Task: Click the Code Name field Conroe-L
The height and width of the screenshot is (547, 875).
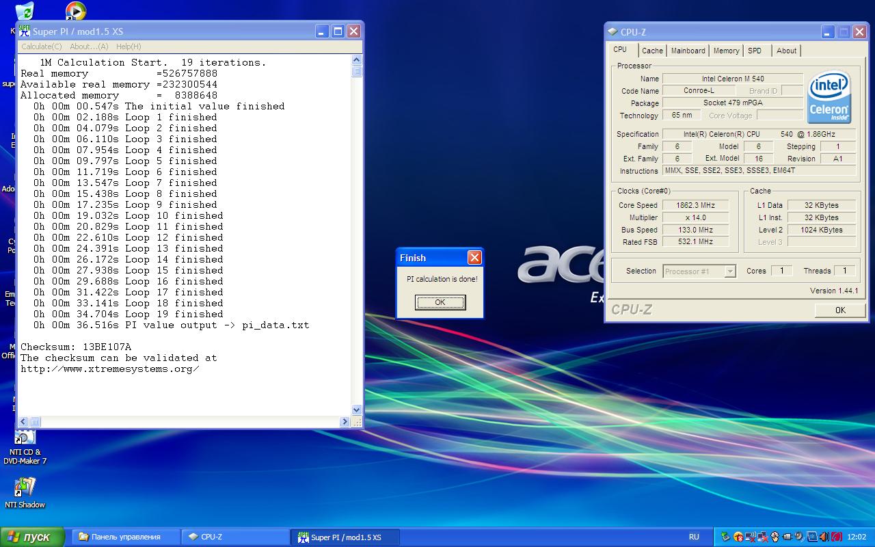Action: tap(699, 90)
